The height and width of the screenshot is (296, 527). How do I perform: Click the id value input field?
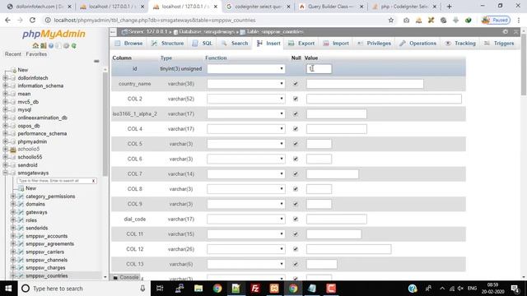click(319, 69)
